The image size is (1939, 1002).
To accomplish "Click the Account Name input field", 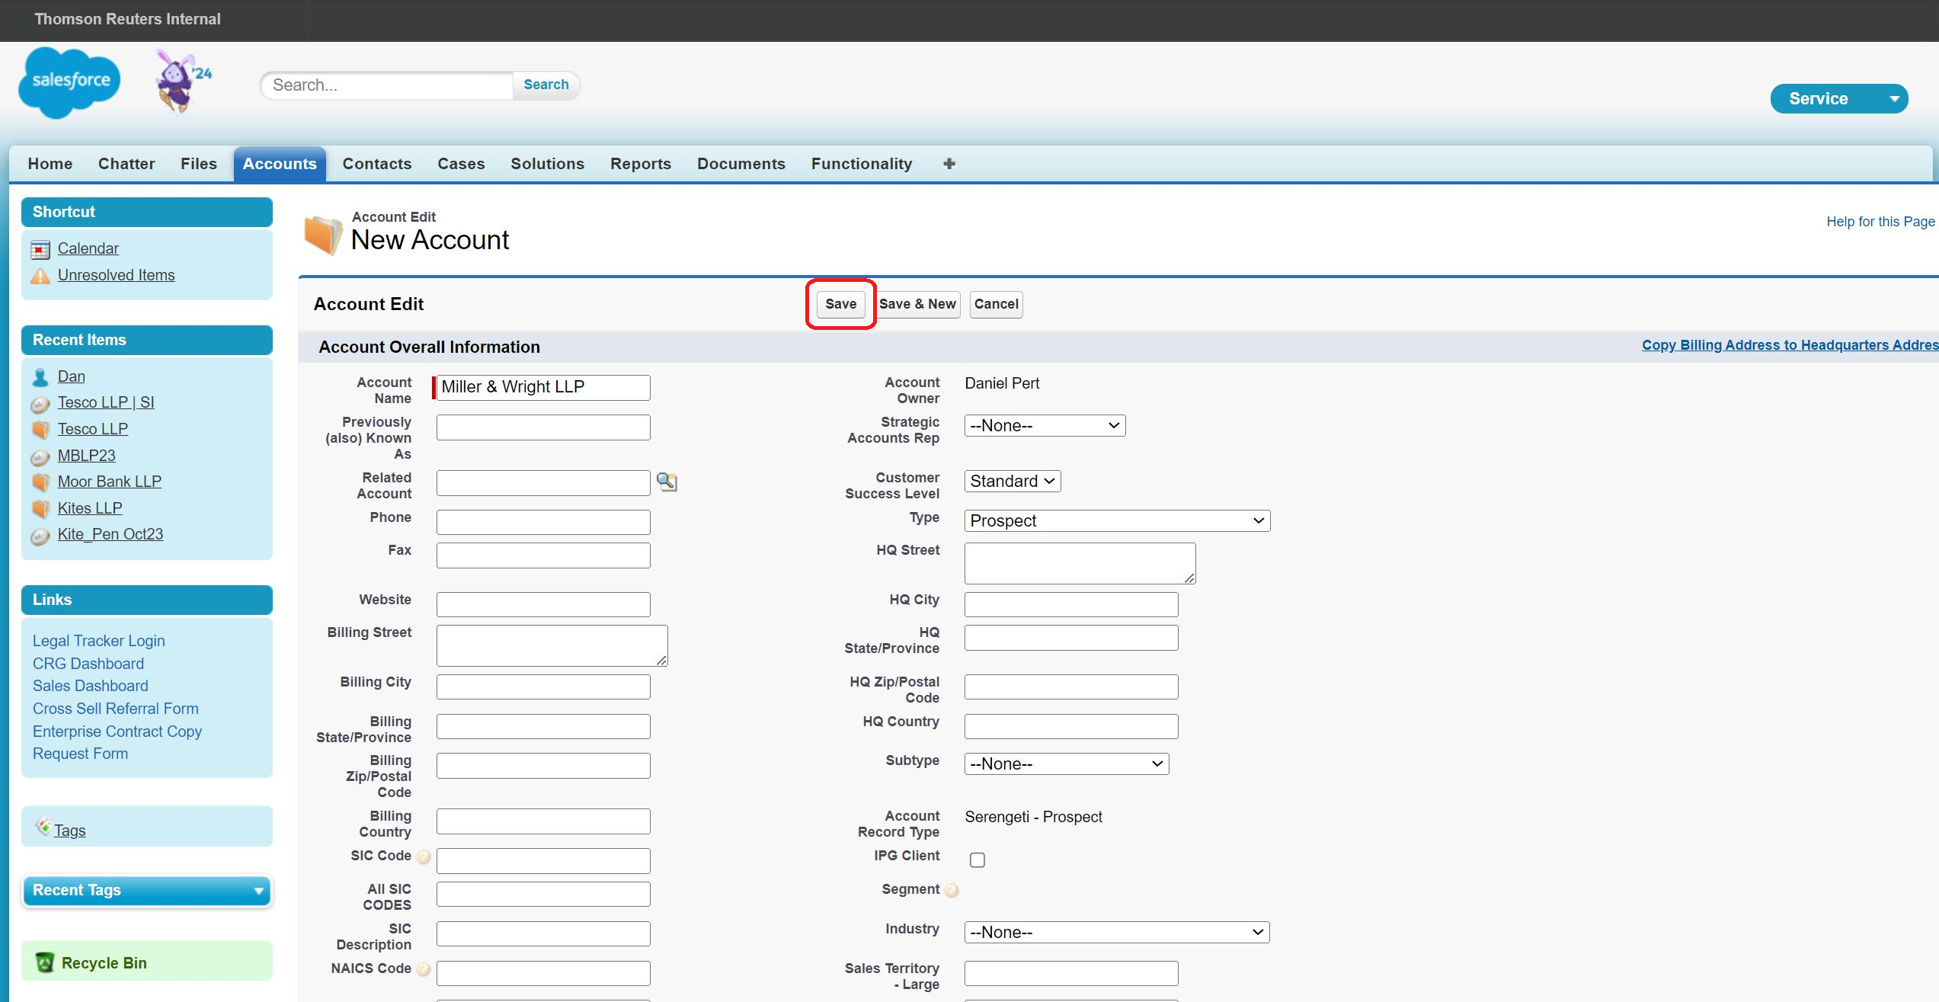I will (x=543, y=387).
